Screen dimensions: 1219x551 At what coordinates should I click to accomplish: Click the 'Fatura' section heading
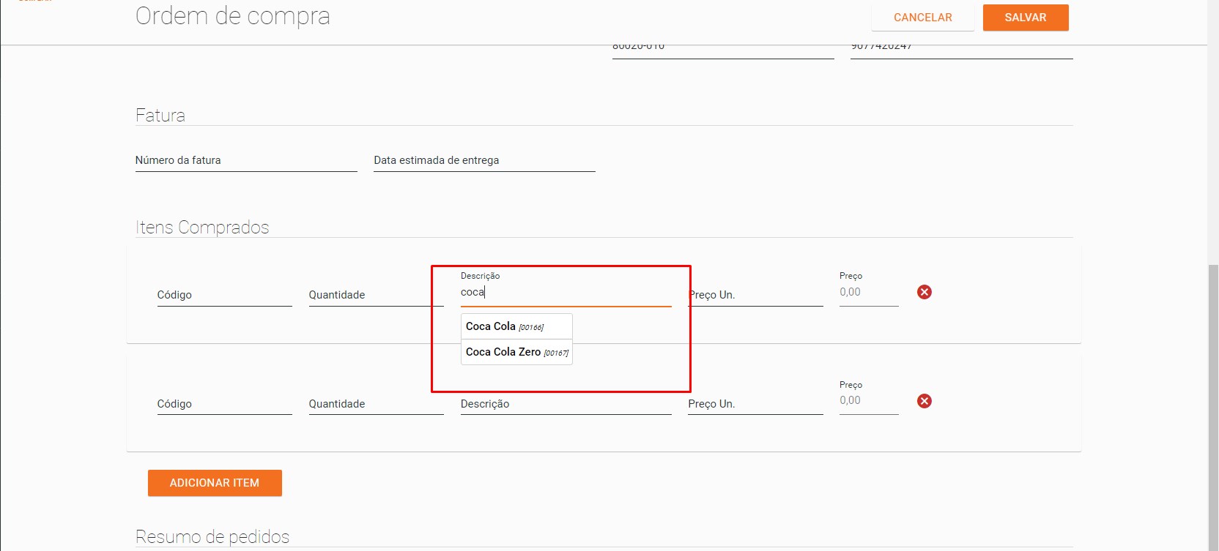160,115
